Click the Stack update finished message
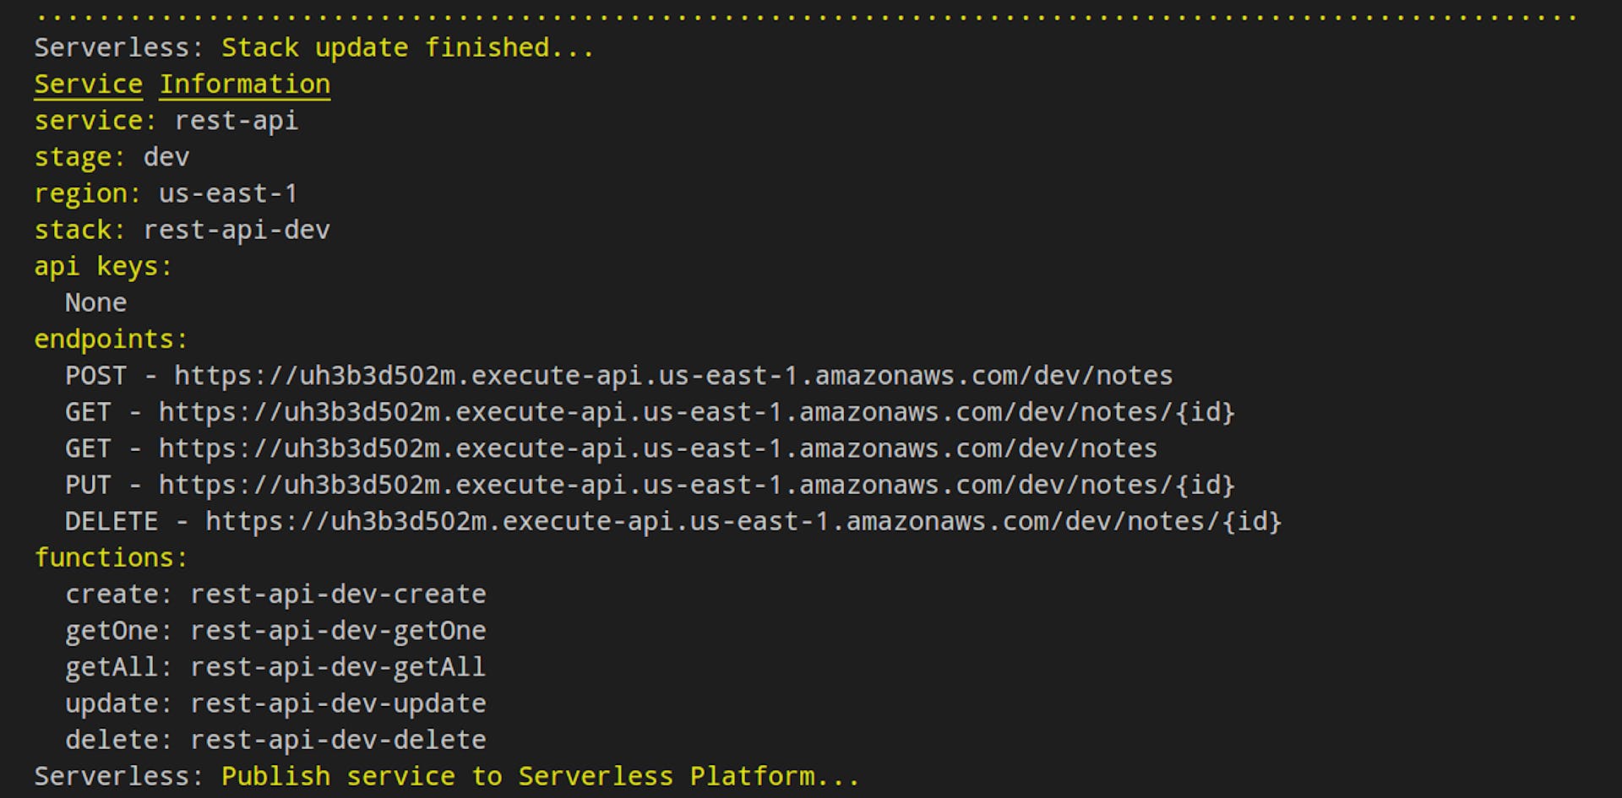The image size is (1622, 798). (x=408, y=47)
